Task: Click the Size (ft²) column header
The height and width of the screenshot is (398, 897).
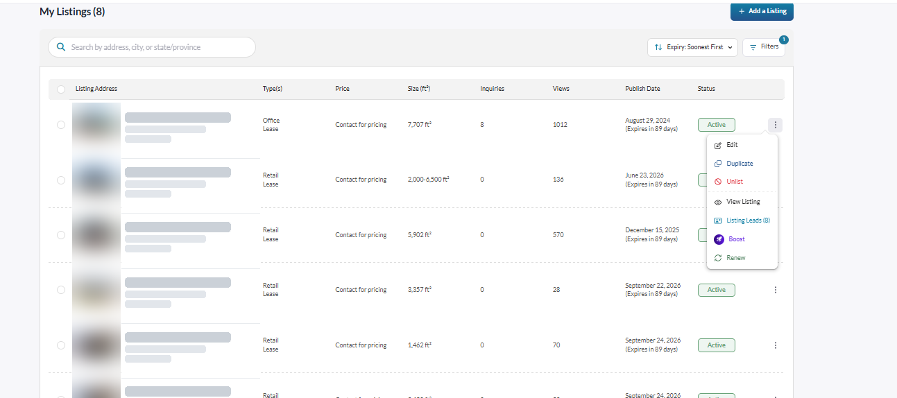Action: [419, 89]
